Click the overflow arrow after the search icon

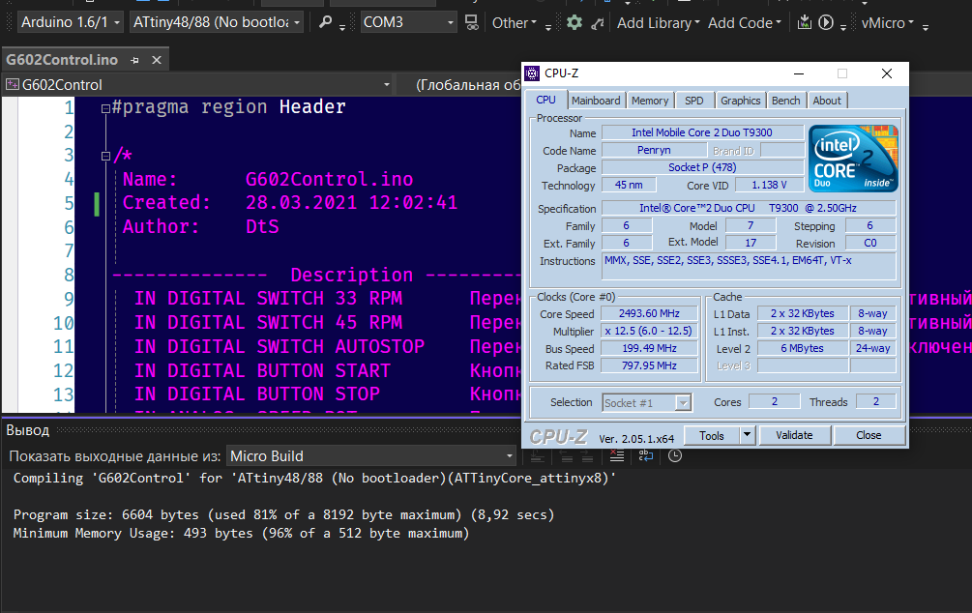pos(342,27)
